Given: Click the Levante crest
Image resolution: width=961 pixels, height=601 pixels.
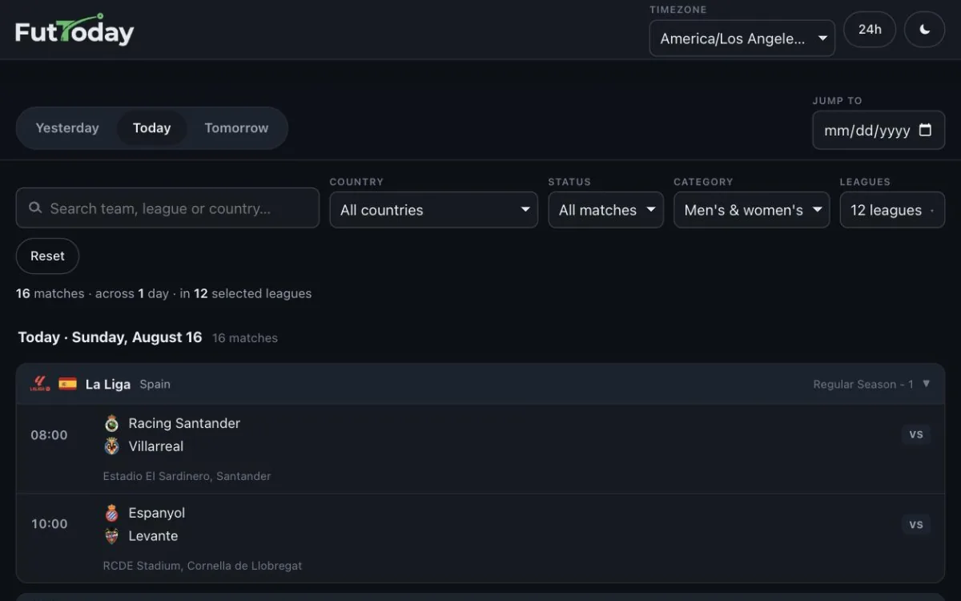Looking at the screenshot, I should [111, 536].
